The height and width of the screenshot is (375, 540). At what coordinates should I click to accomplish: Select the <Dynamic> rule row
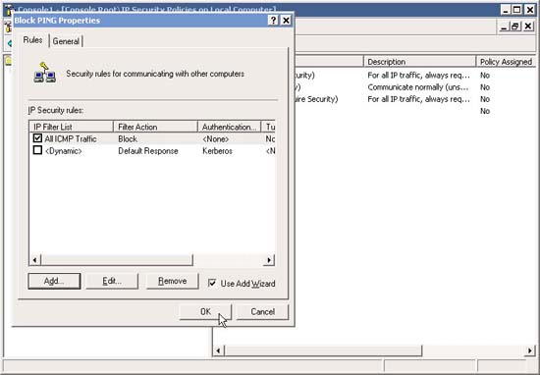(152, 151)
